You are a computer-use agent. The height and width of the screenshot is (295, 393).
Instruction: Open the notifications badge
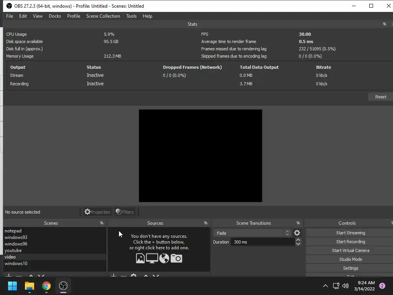click(382, 286)
